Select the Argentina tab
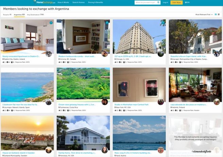Image resolution: width=223 pixels, height=157 pixels. point(19,15)
